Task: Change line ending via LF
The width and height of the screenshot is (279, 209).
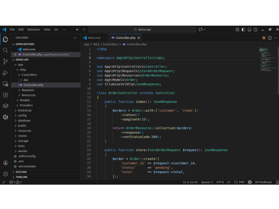Action: [x=229, y=182]
